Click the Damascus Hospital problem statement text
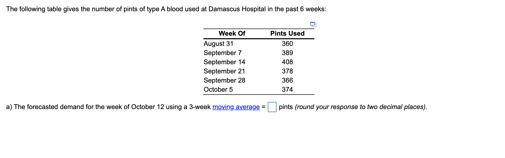 coord(166,9)
